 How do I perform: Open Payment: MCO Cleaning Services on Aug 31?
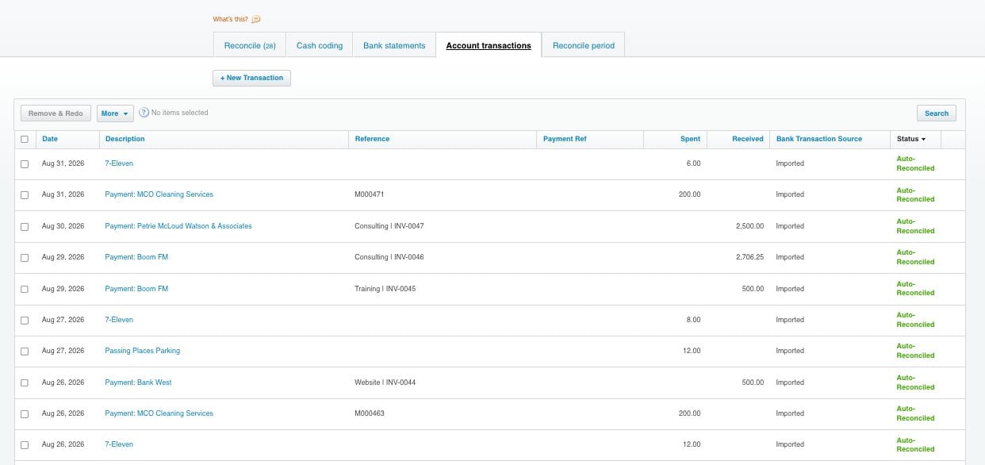(x=159, y=194)
